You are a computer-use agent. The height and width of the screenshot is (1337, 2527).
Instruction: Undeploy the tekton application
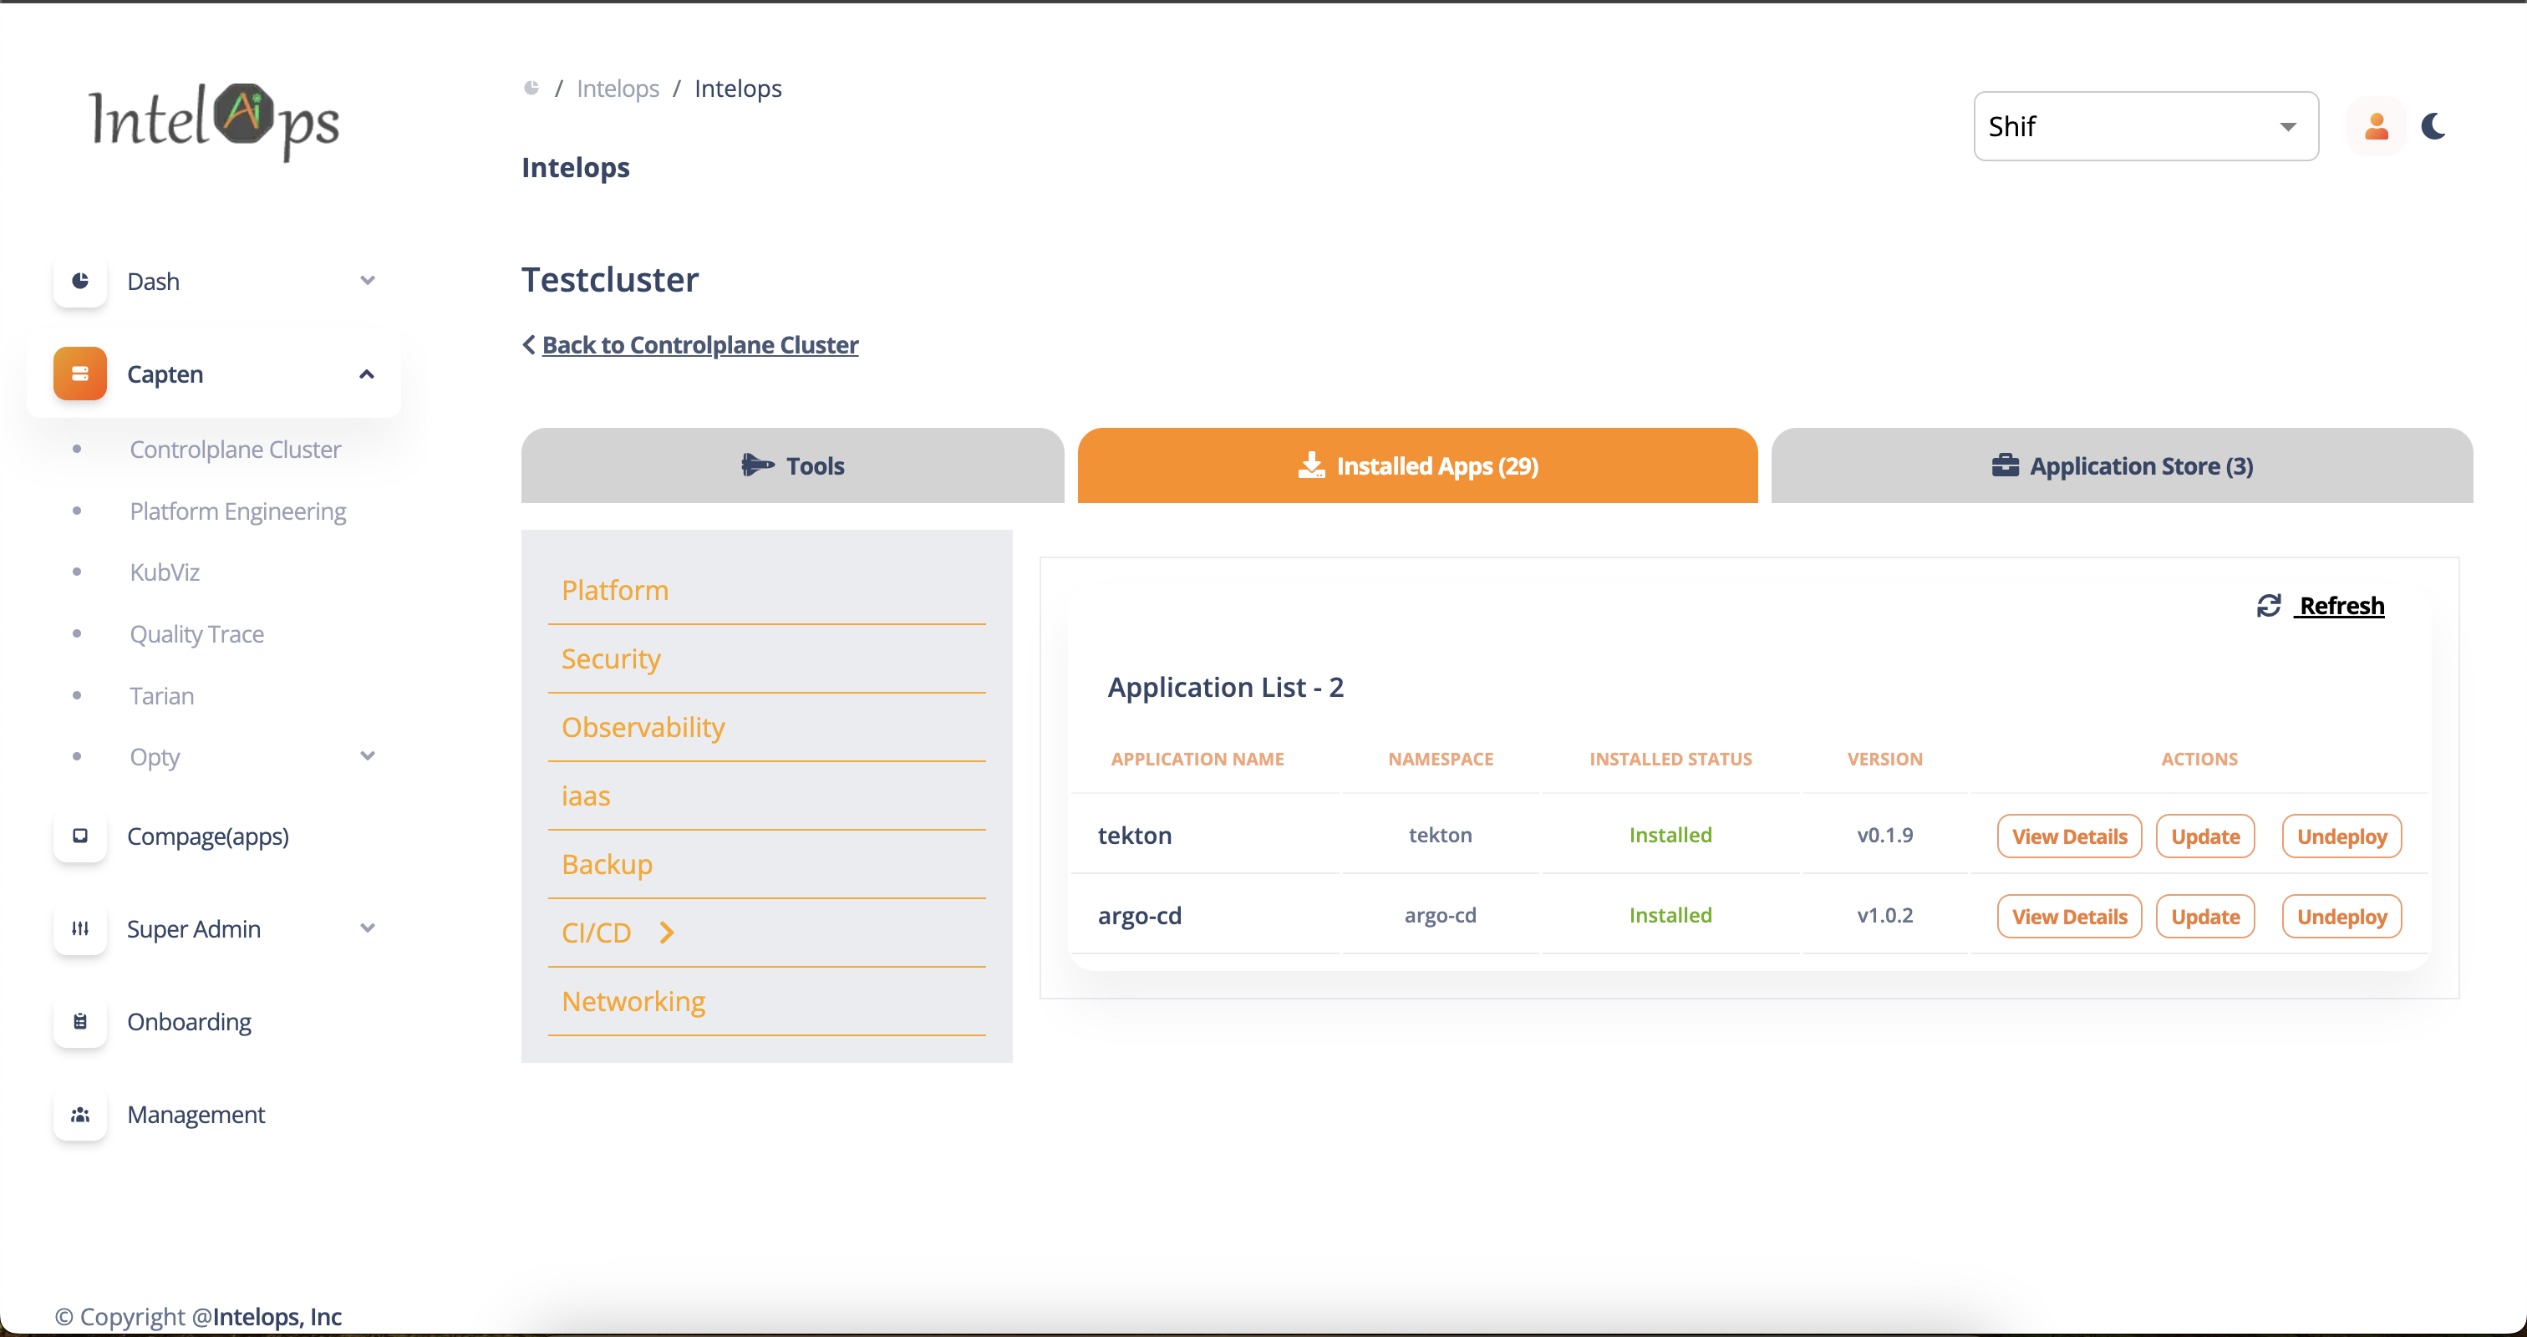click(2341, 836)
